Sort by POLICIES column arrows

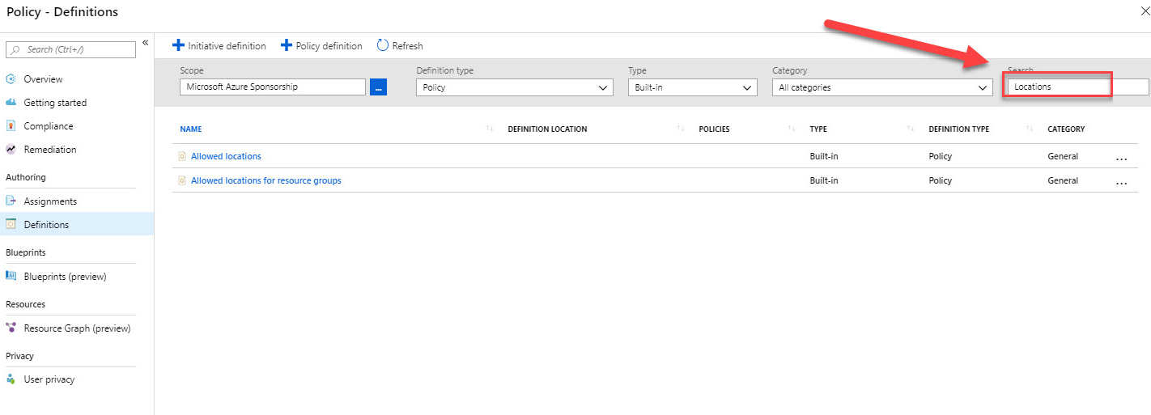click(791, 129)
